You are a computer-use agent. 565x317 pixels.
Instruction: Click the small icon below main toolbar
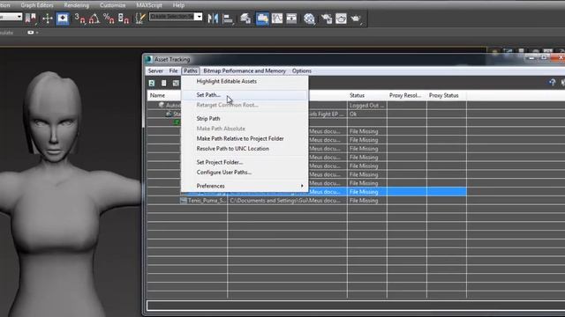(x=31, y=33)
